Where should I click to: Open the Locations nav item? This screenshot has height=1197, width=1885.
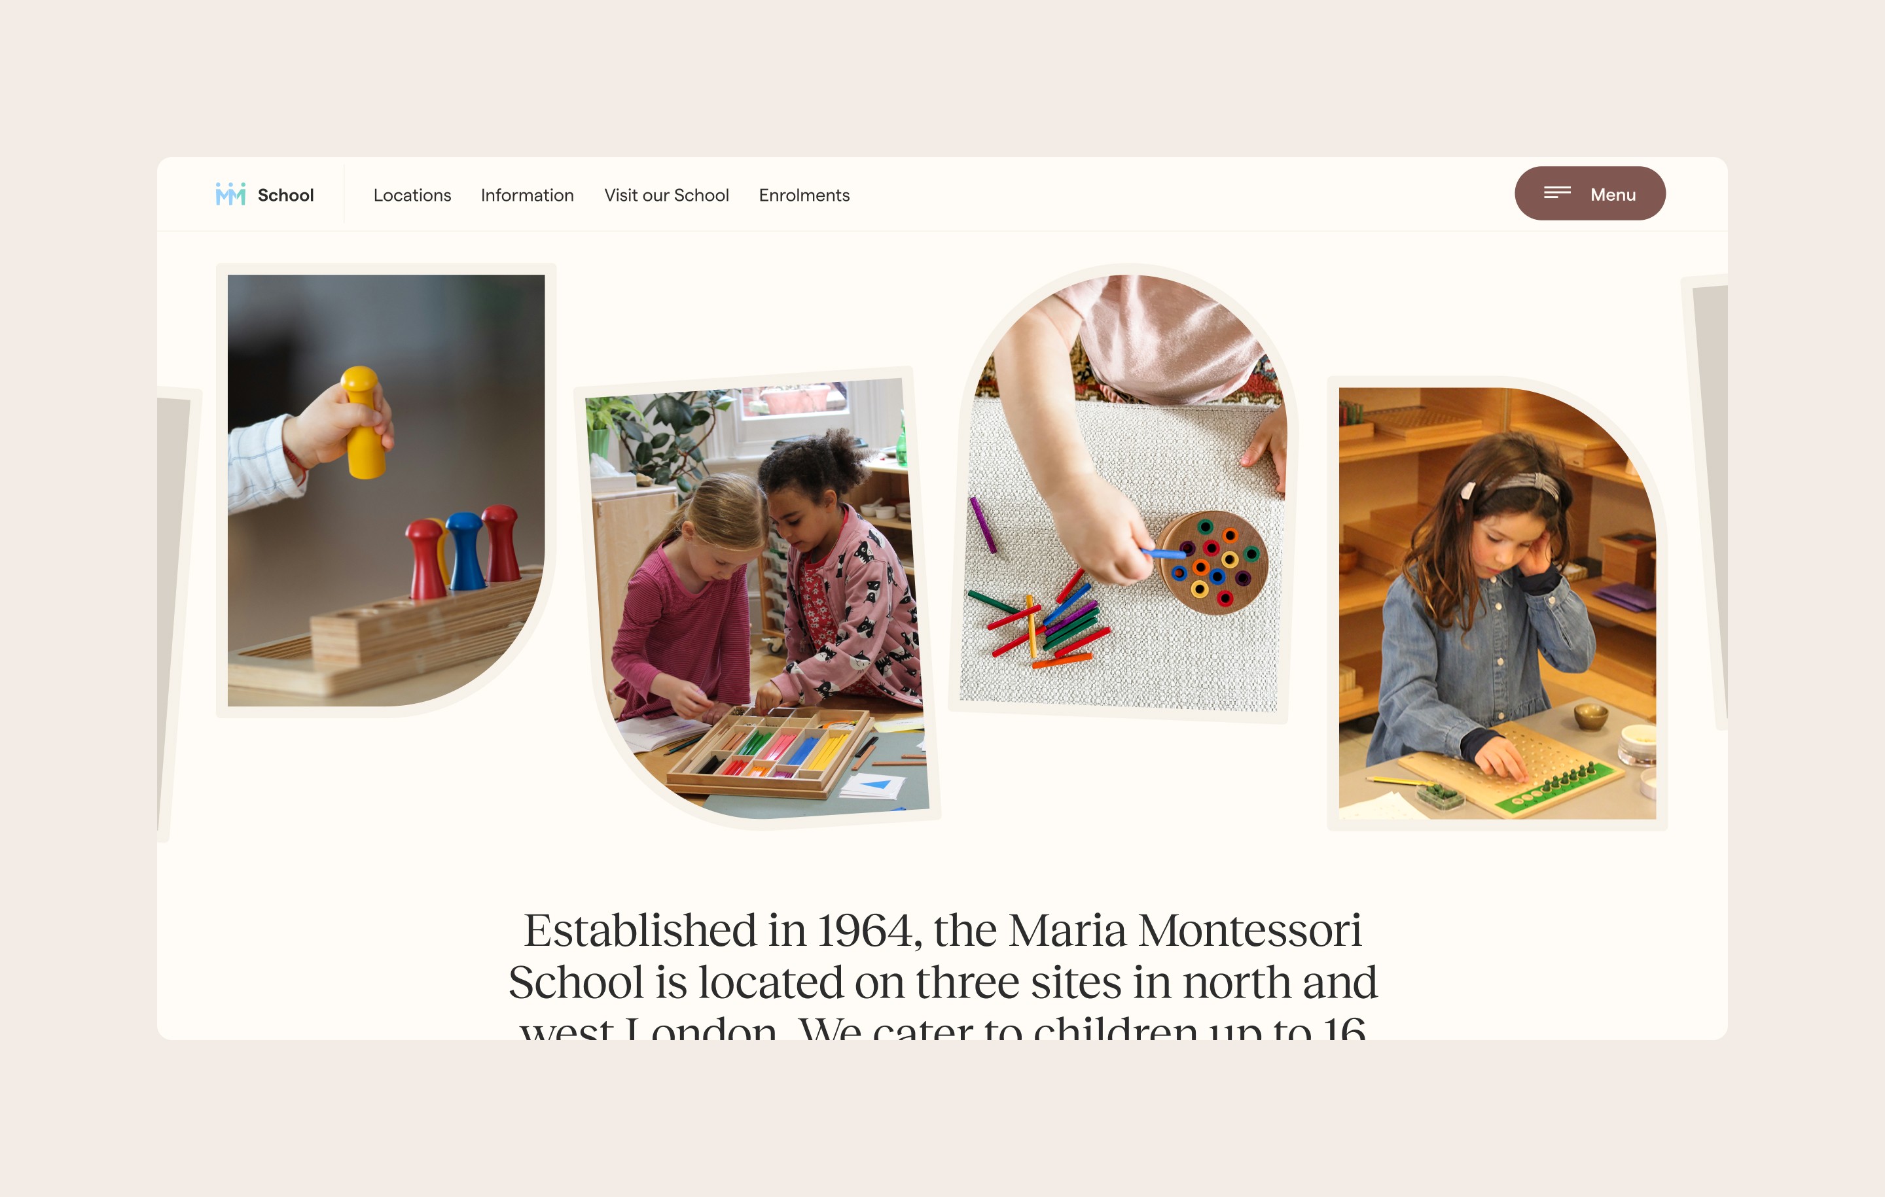click(x=412, y=195)
